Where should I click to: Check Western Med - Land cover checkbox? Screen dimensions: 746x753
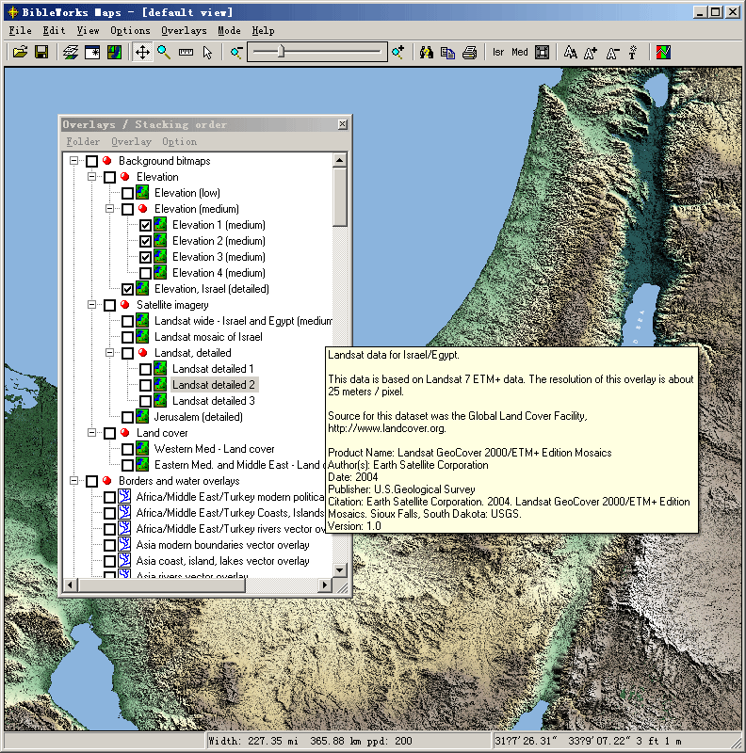[127, 449]
